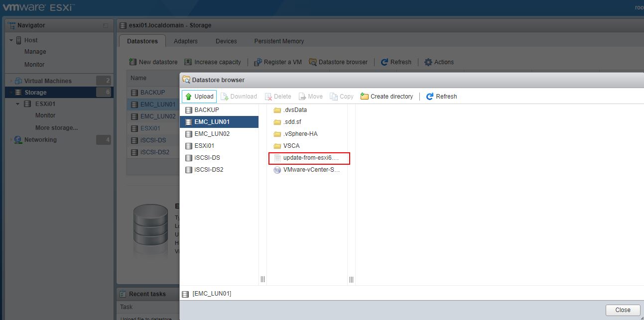
Task: Click Increase capacity in Storage toolbar
Action: pyautogui.click(x=213, y=62)
